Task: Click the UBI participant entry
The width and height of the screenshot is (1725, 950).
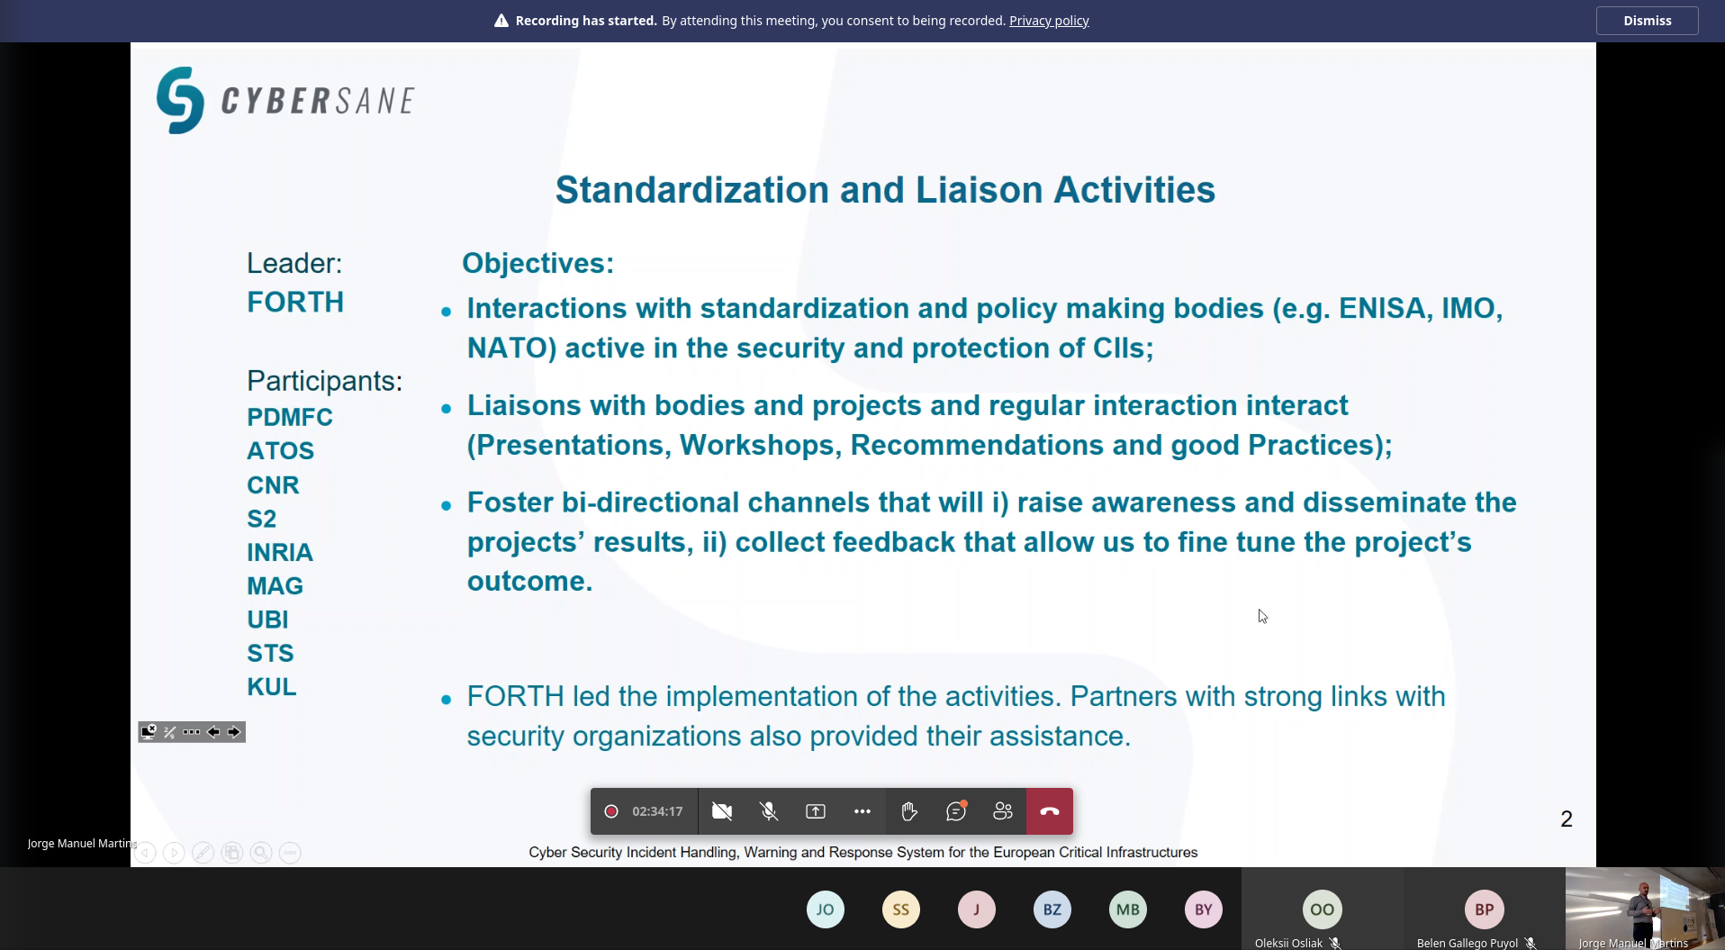Action: 267,620
